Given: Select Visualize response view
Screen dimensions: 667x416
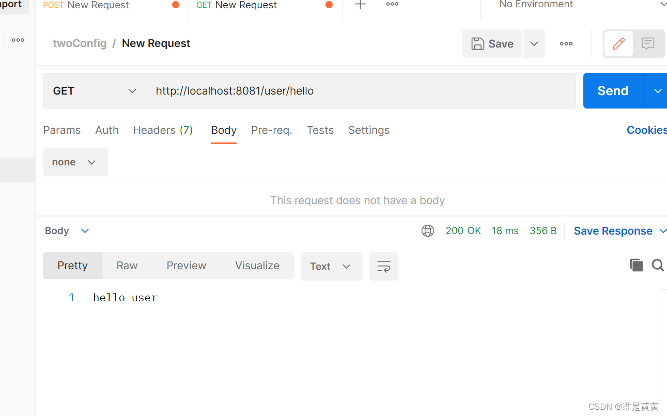Looking at the screenshot, I should (x=257, y=266).
